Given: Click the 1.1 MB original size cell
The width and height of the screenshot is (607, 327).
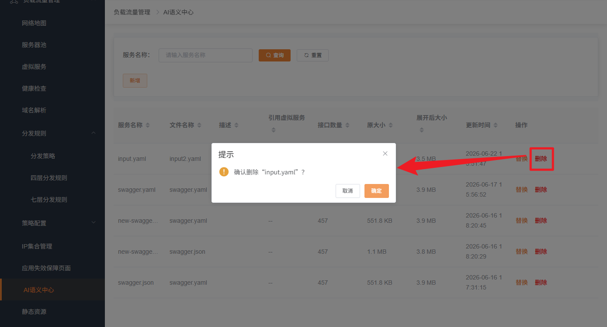Looking at the screenshot, I should pyautogui.click(x=377, y=252).
